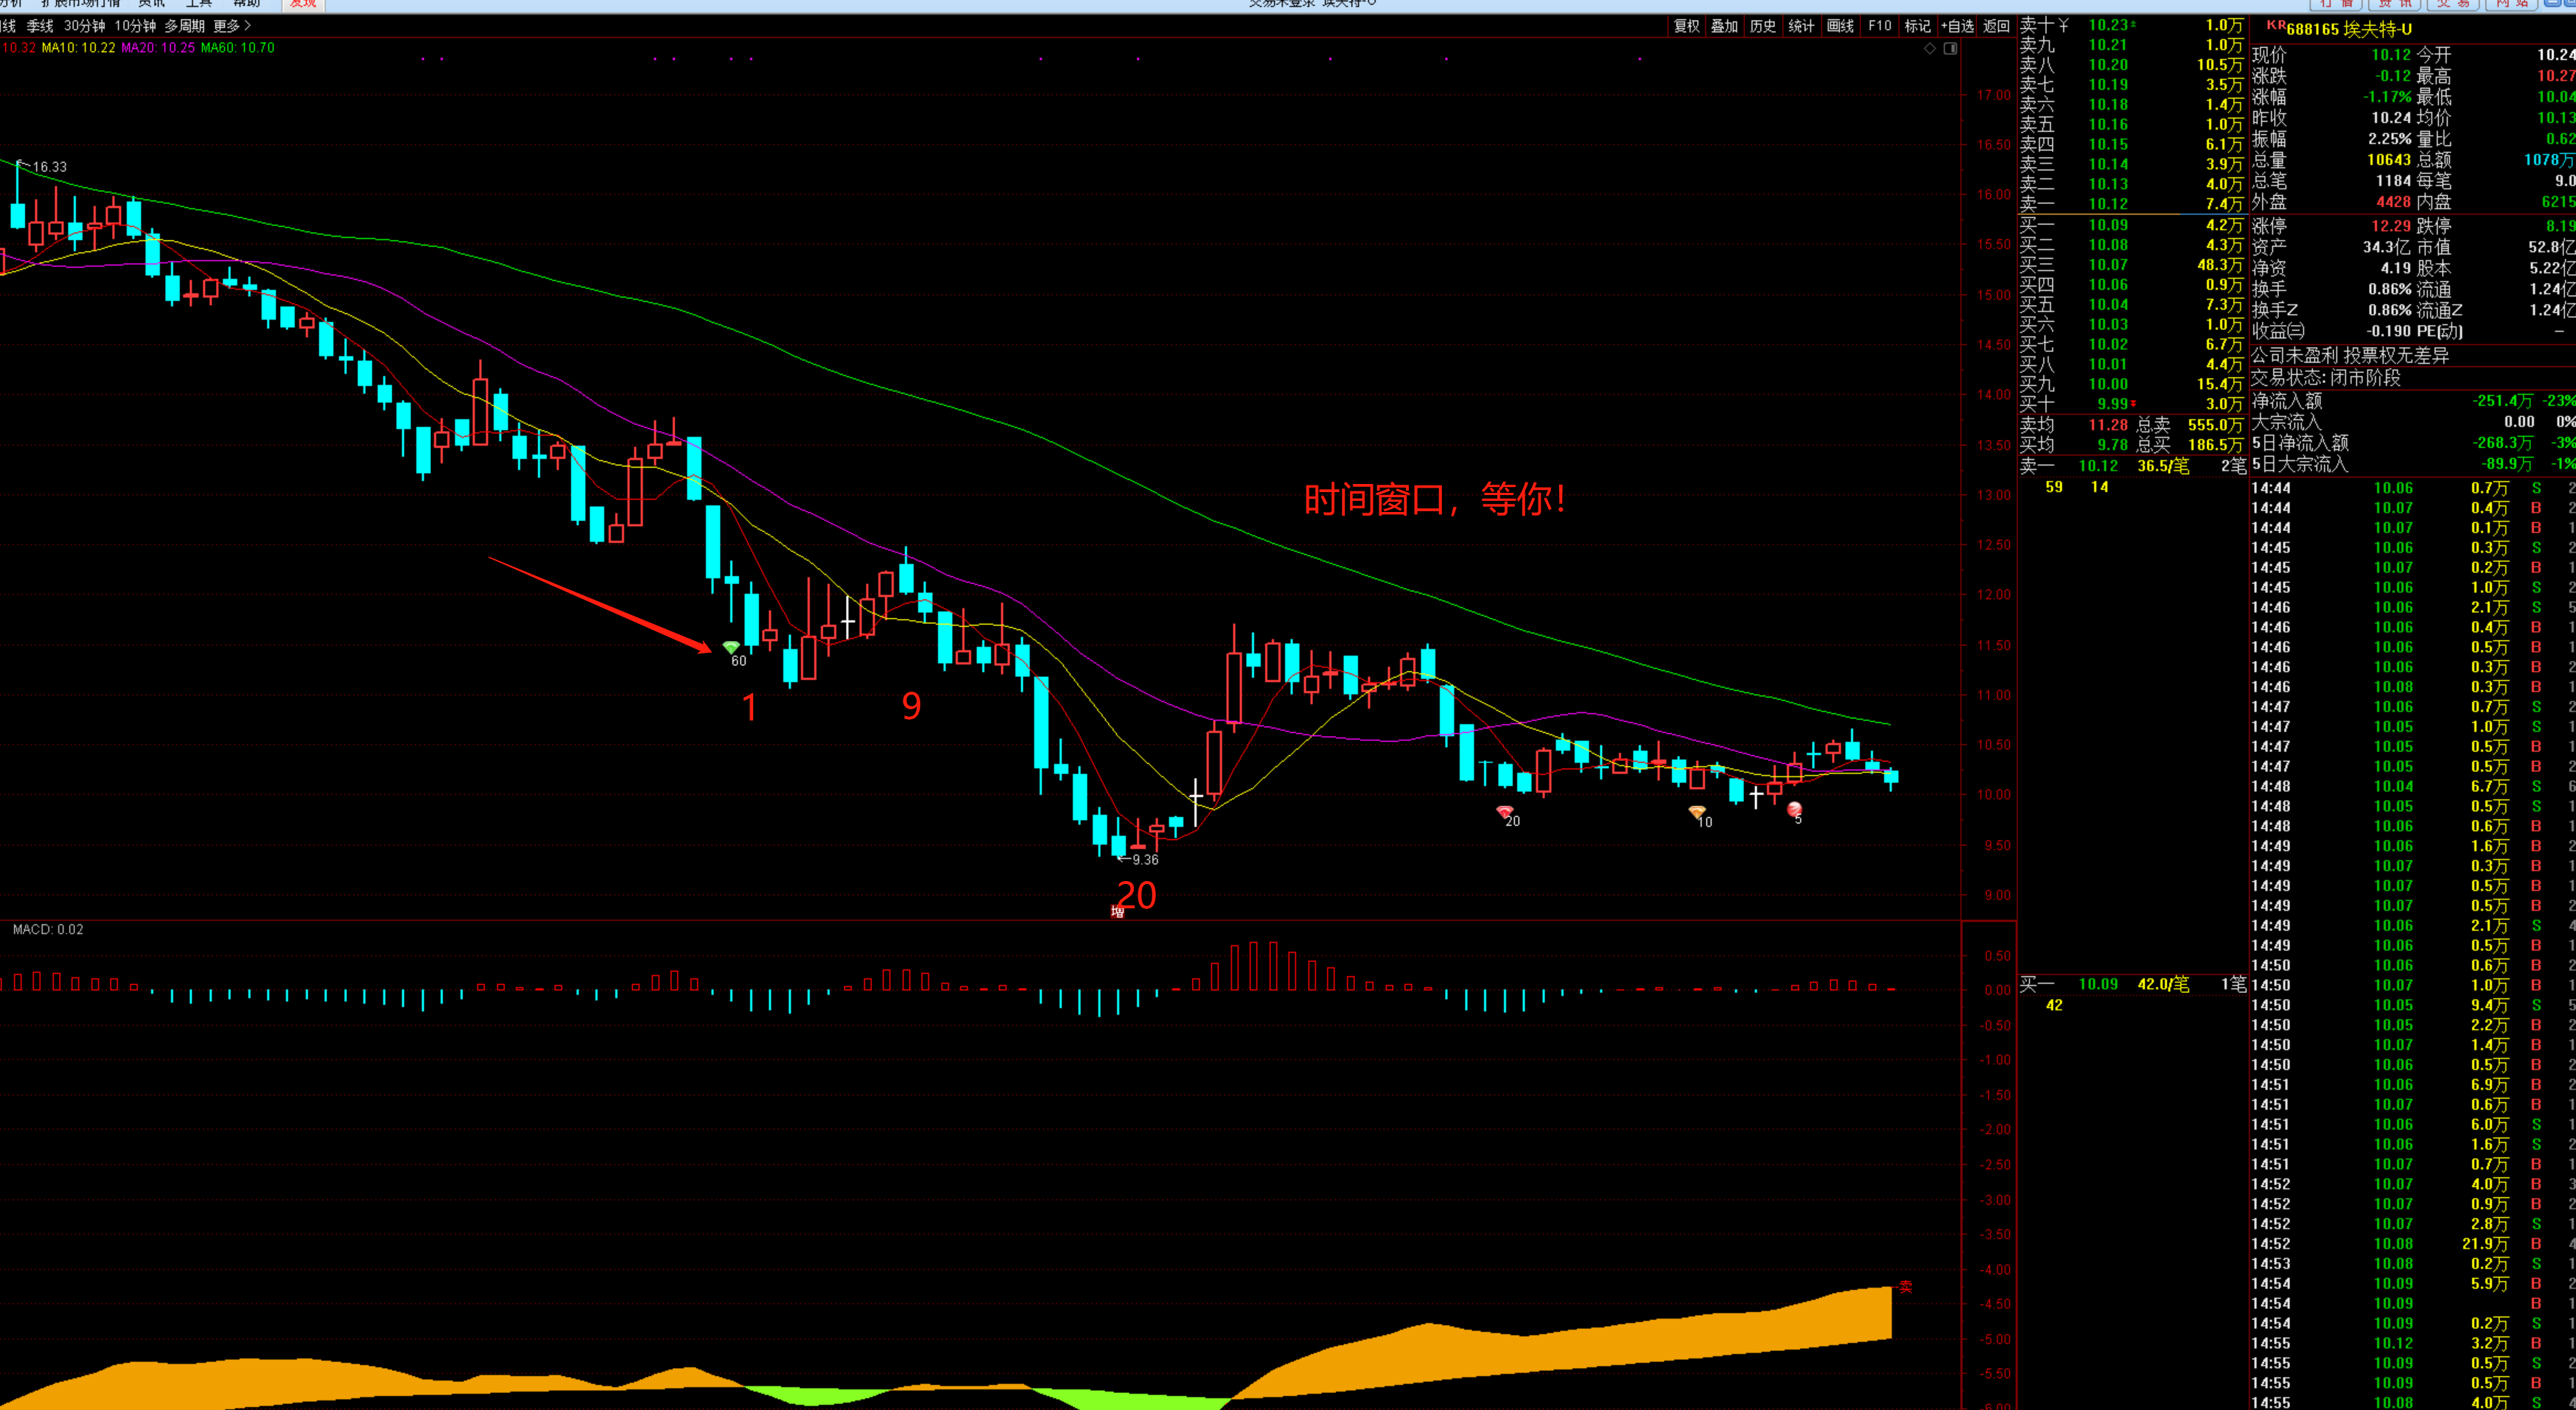Click the 688165 埃夫特-U stock title
This screenshot has height=1410, width=2576.
point(2348,29)
